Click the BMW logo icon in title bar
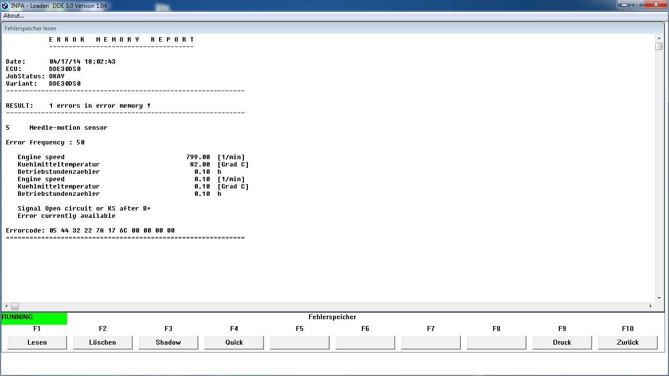 click(5, 6)
